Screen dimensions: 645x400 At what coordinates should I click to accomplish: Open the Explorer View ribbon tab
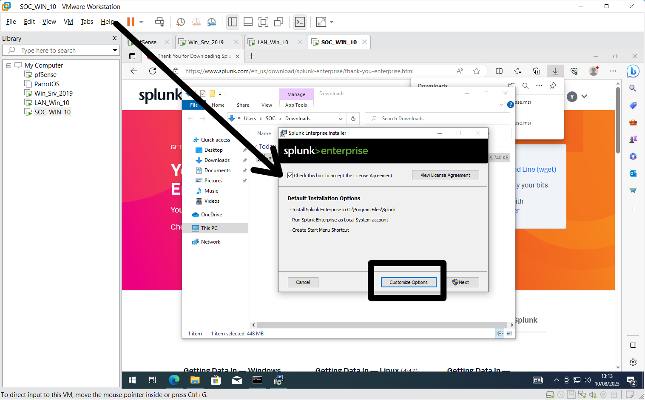tap(267, 105)
